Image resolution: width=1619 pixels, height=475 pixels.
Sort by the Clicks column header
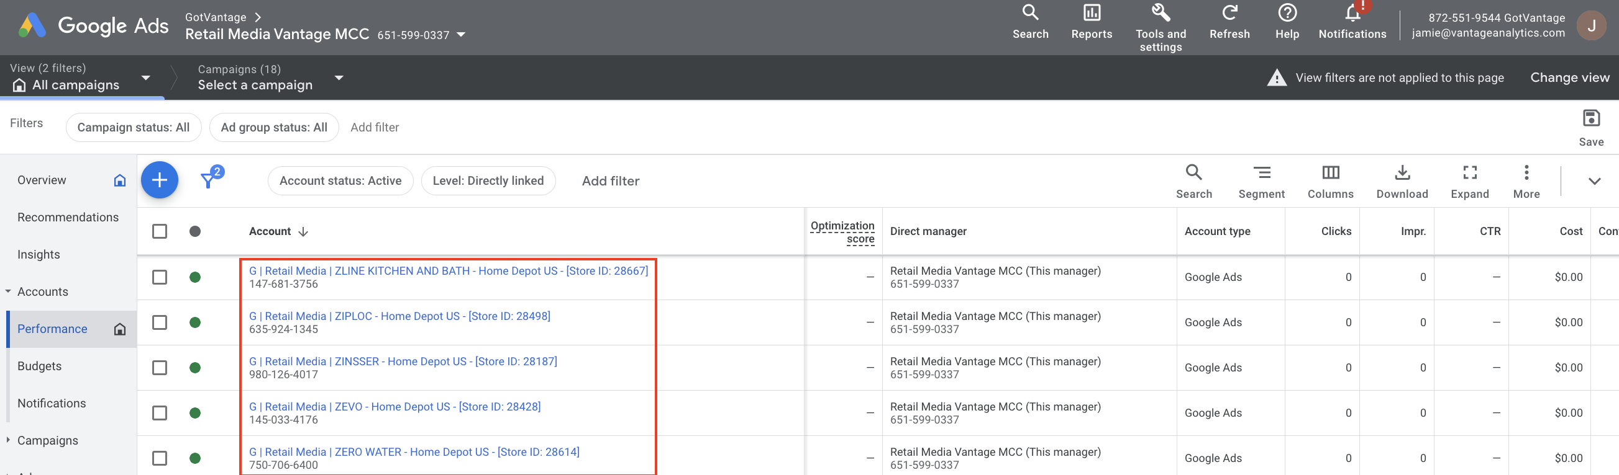click(x=1336, y=231)
